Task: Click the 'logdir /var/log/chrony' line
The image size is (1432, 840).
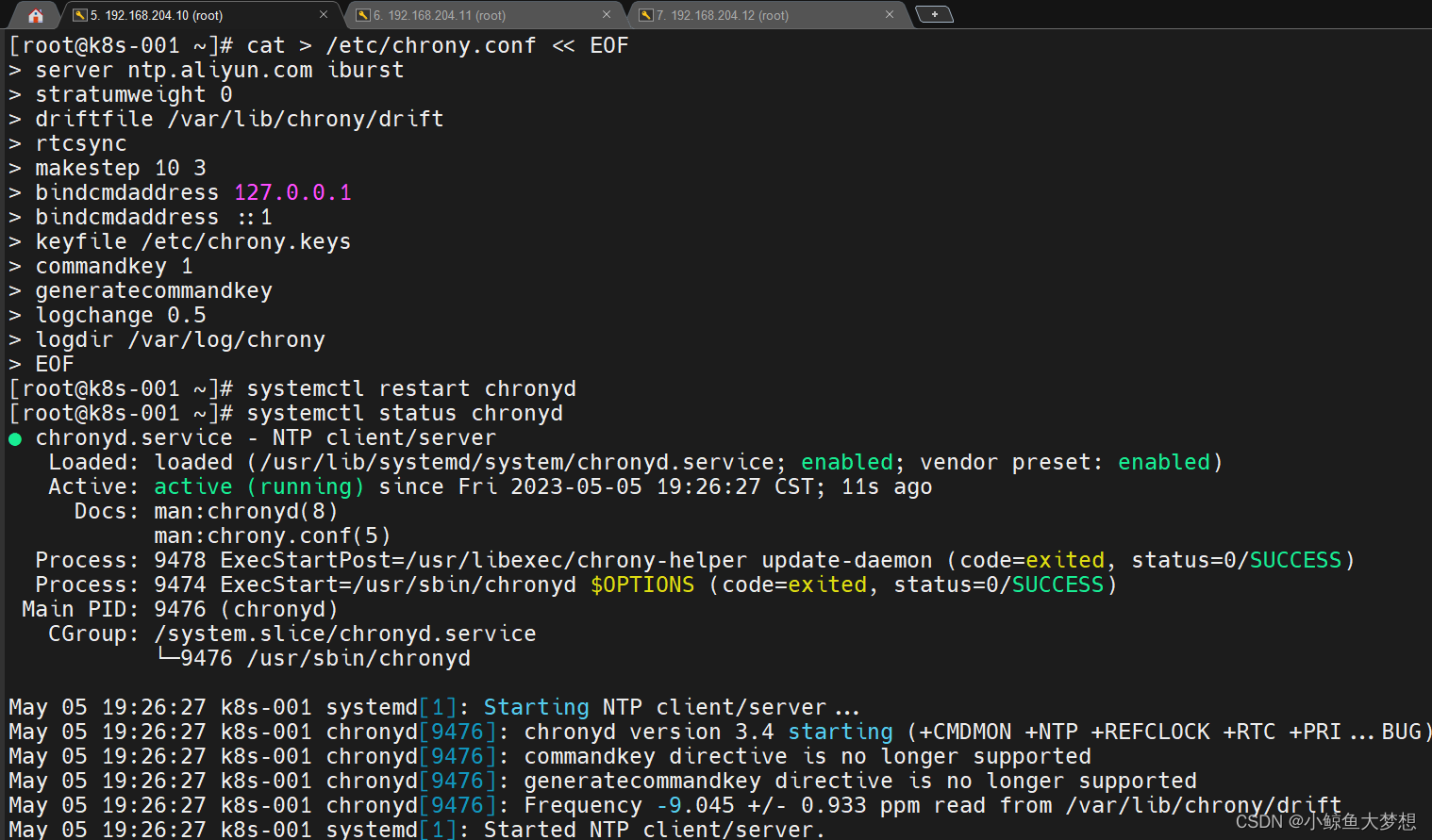Action: (x=180, y=340)
